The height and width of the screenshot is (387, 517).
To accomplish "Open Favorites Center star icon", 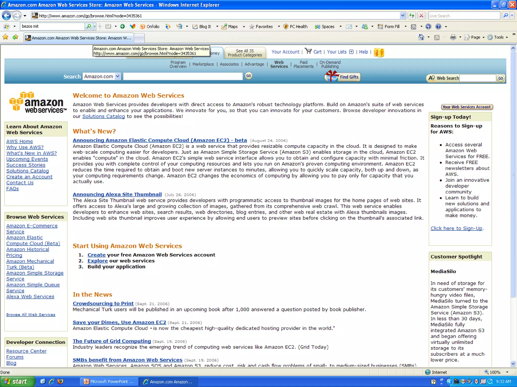I will pyautogui.click(x=5, y=37).
